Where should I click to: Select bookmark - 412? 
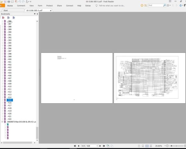(9, 92)
